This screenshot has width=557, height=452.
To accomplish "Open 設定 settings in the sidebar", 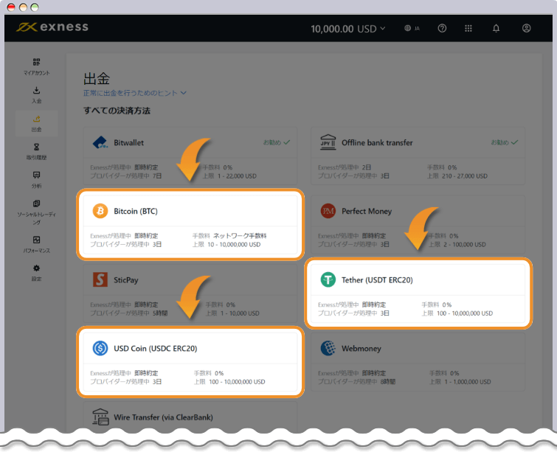I will (36, 272).
